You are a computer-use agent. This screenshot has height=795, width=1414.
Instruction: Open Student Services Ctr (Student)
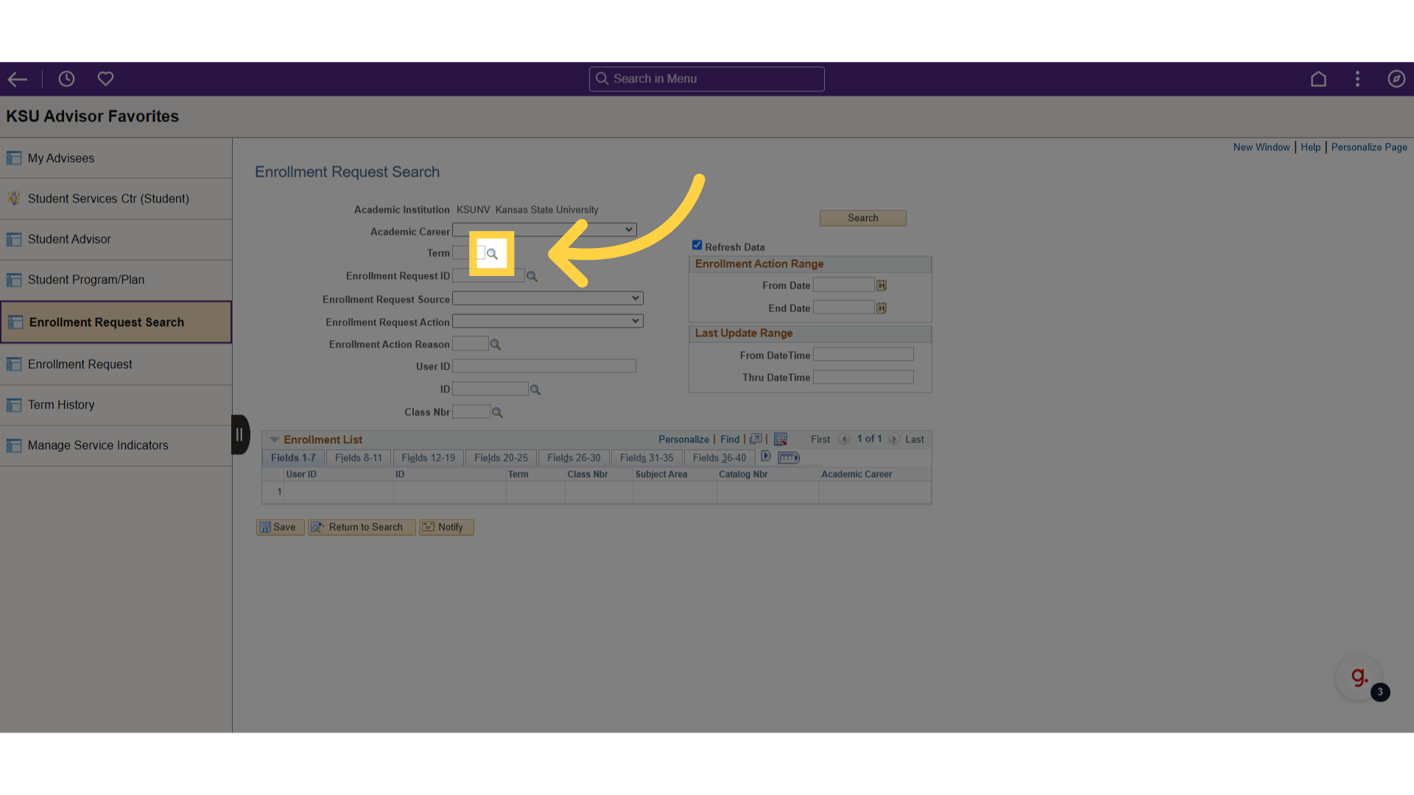click(x=116, y=199)
